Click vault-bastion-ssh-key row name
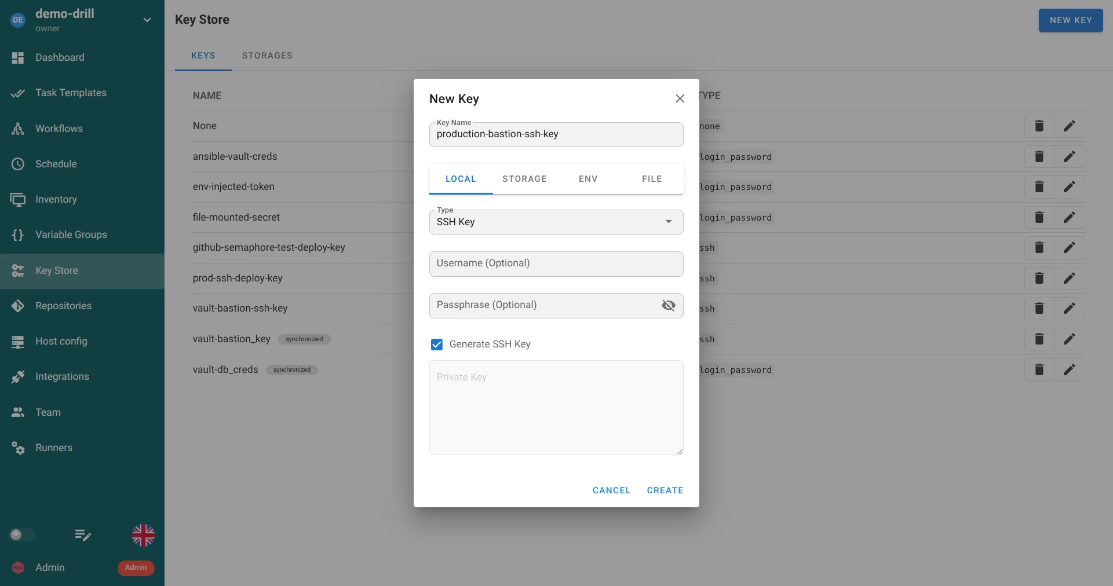The width and height of the screenshot is (1113, 586). point(240,309)
